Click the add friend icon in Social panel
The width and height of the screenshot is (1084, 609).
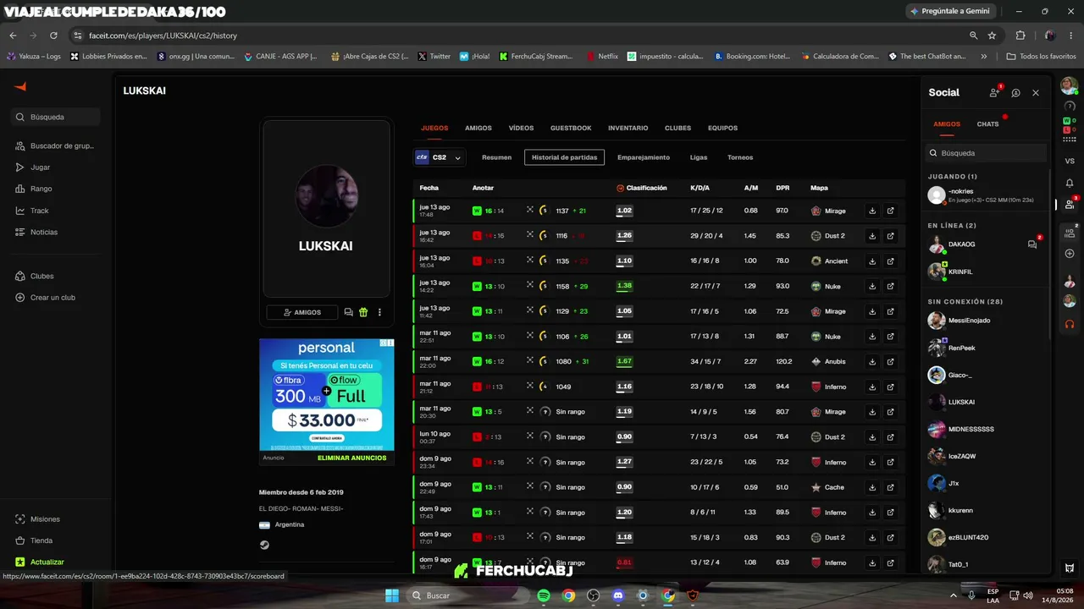995,92
